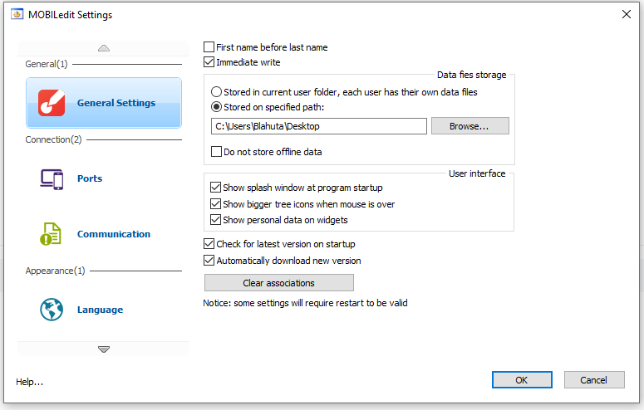Click the Ports devices icon
644x410 pixels.
pos(52,179)
